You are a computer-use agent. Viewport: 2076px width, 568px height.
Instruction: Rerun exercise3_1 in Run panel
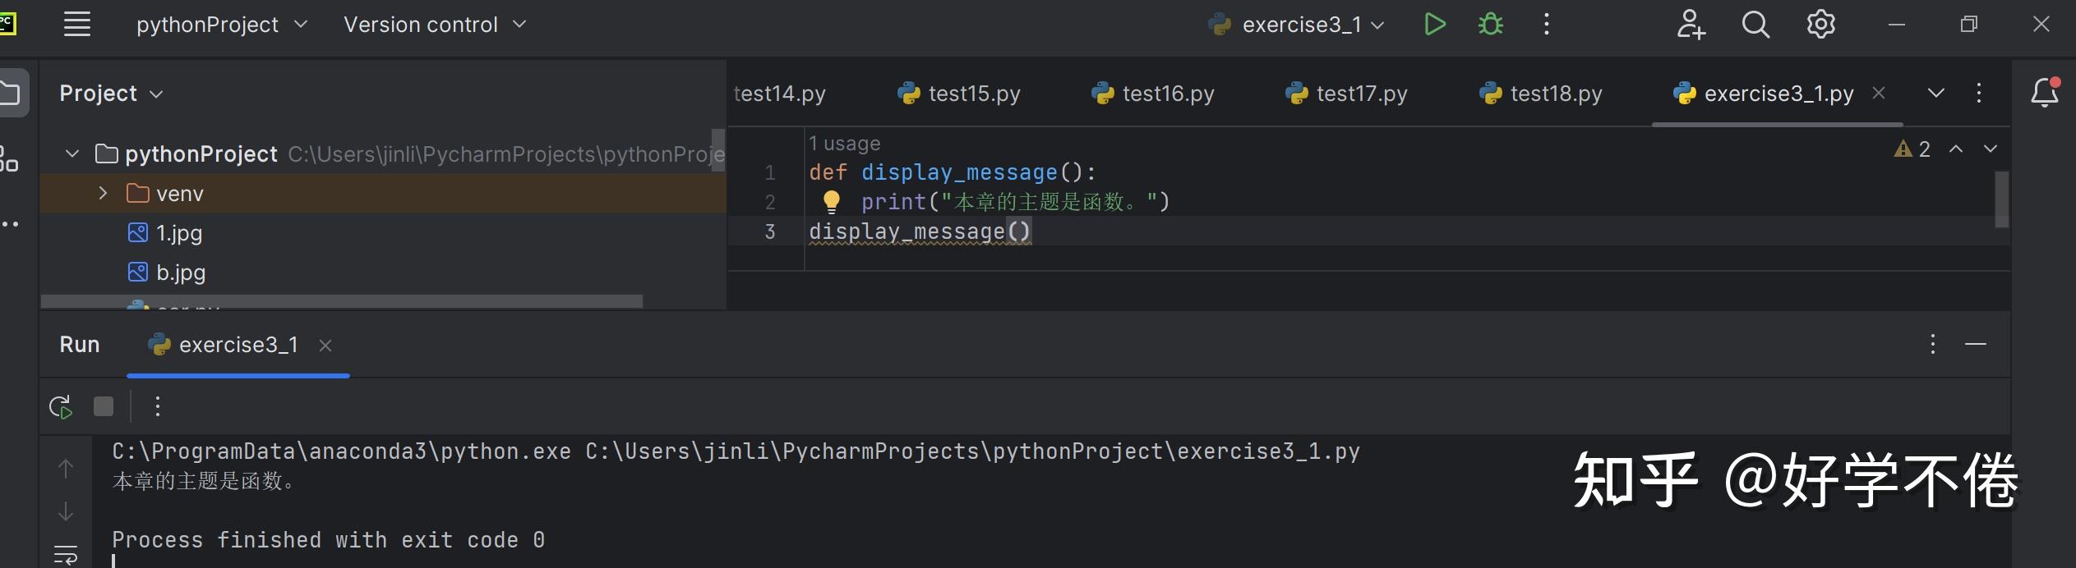point(61,406)
